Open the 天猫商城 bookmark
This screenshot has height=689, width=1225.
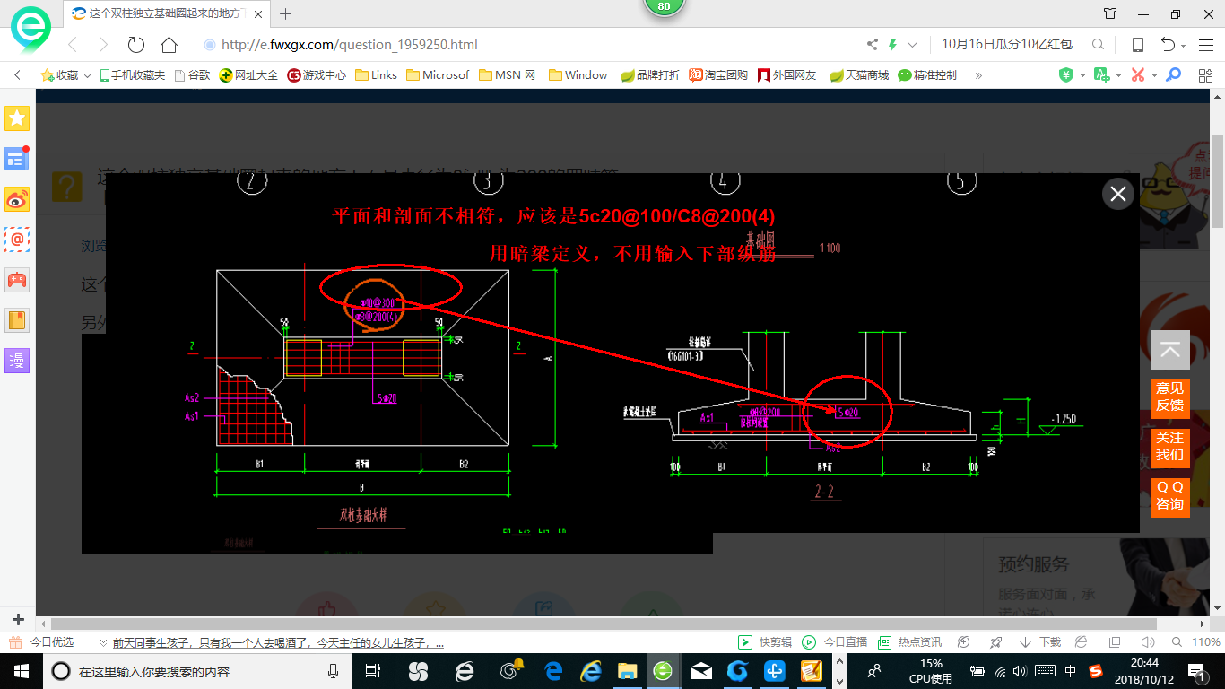[859, 75]
